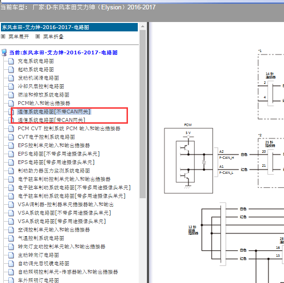284x283 pixels.
Task: Click panel header 东风本田-艾力绅-2016-2017-电路图
Action: coord(69,27)
